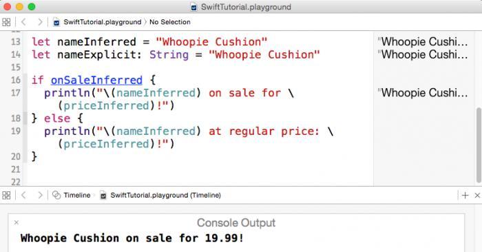Click the playground file icon in the title bar

[193, 7]
